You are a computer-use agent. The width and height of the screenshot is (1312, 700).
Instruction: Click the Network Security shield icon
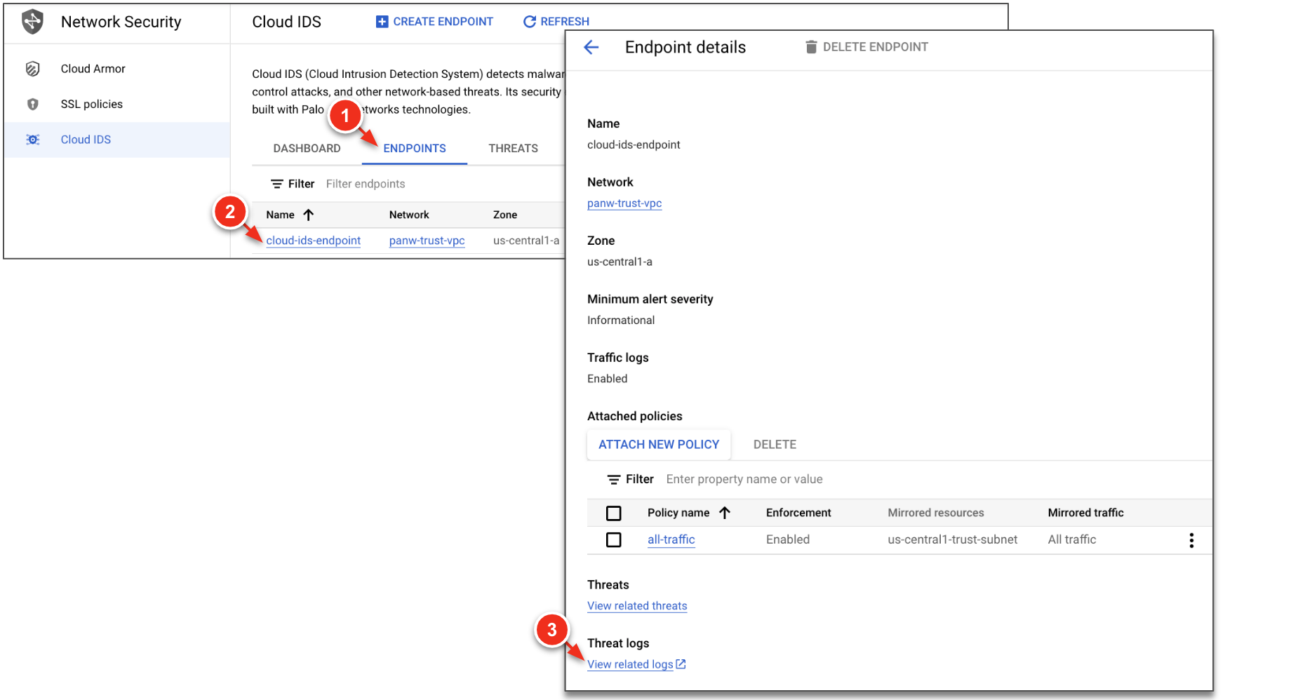[x=32, y=22]
